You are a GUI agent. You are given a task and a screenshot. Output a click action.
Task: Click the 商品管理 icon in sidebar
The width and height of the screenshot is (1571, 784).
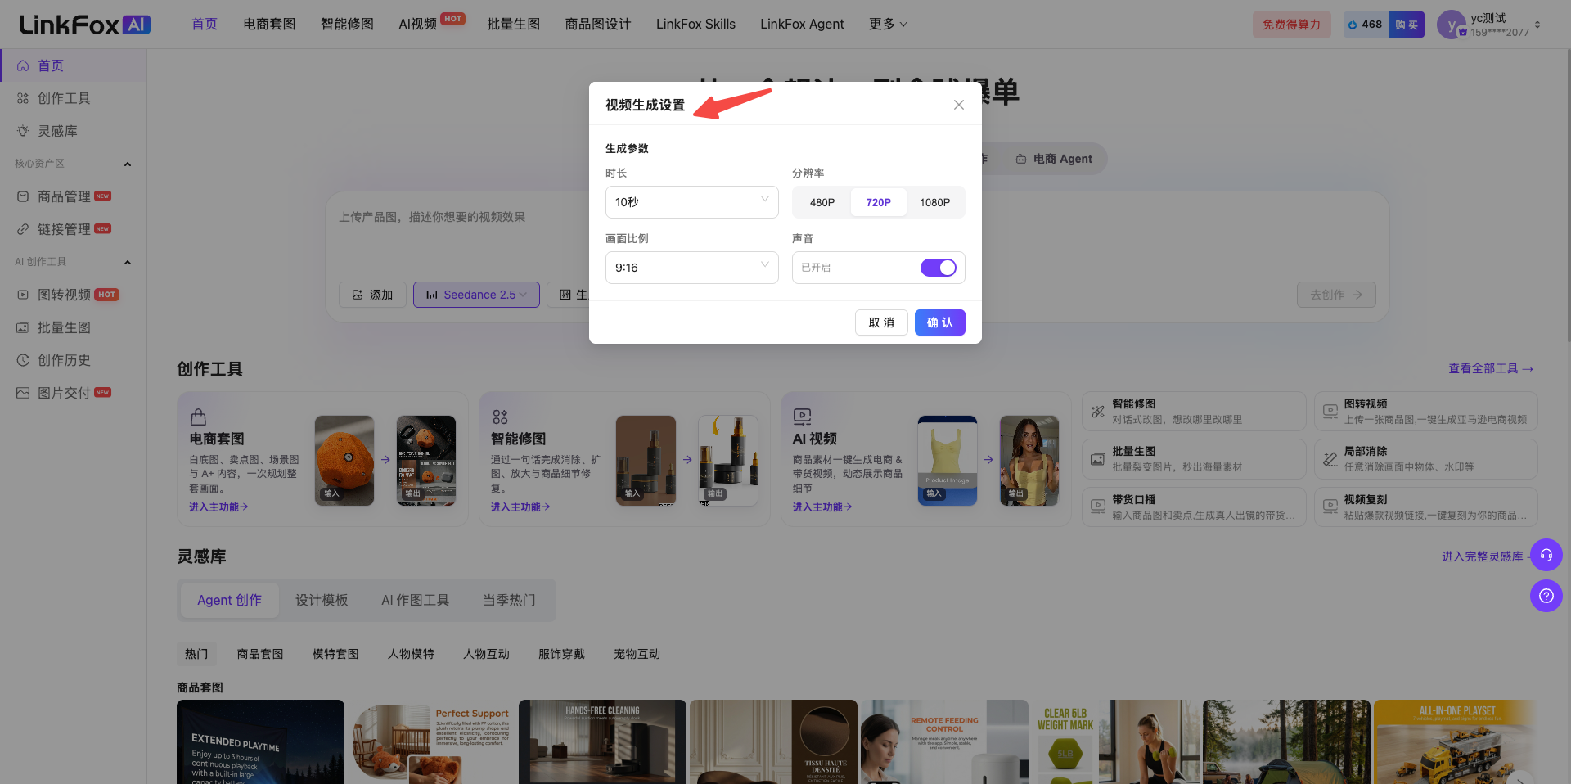[x=23, y=196]
